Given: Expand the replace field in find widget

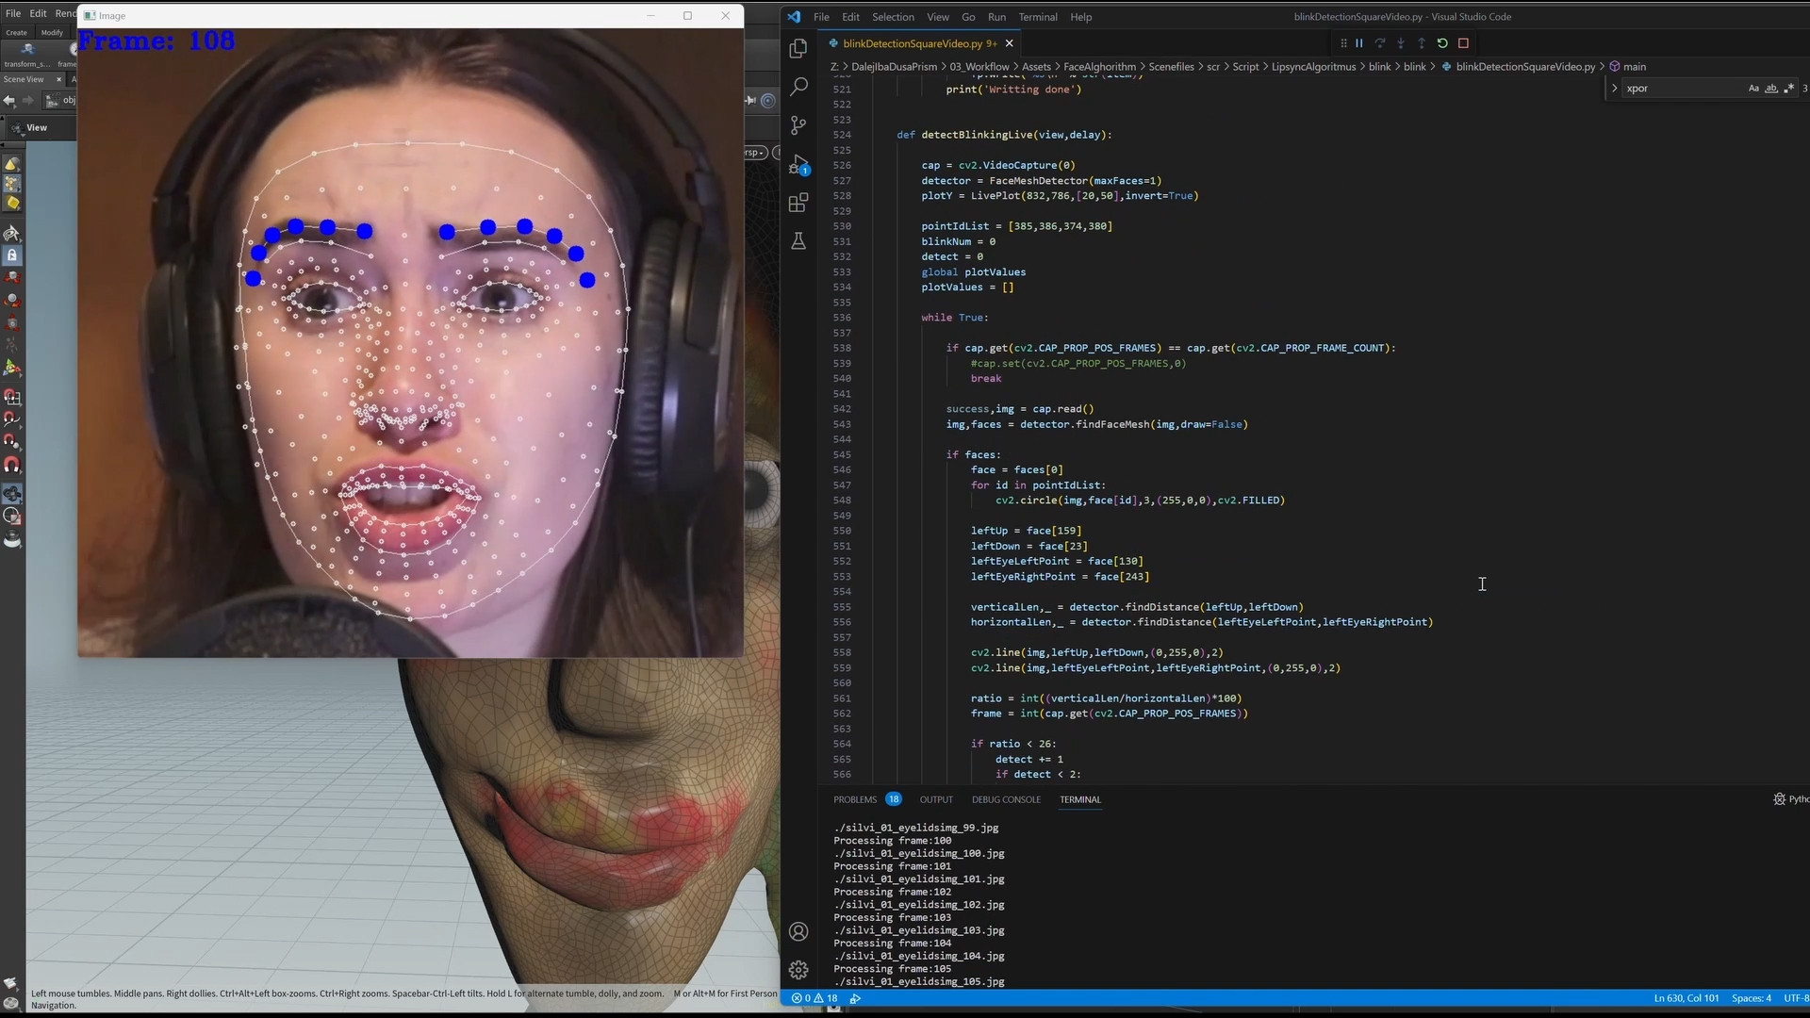Looking at the screenshot, I should click(1615, 89).
